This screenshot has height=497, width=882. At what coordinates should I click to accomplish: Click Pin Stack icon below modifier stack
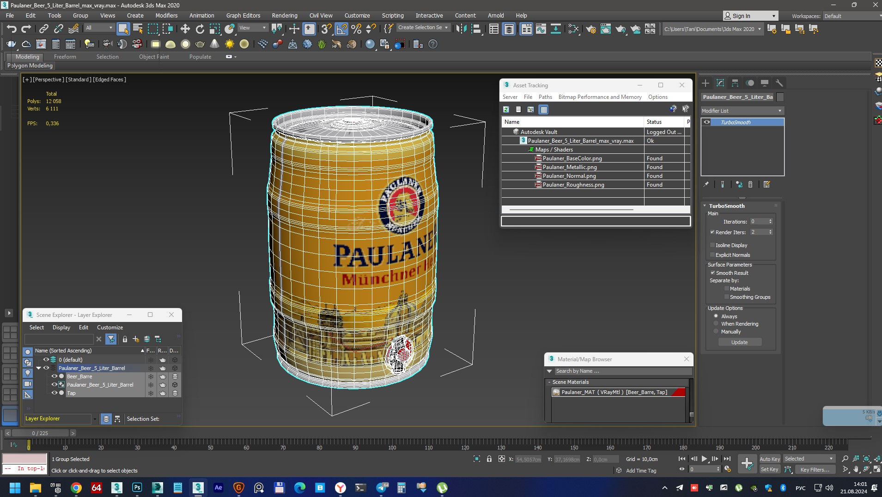tap(706, 184)
